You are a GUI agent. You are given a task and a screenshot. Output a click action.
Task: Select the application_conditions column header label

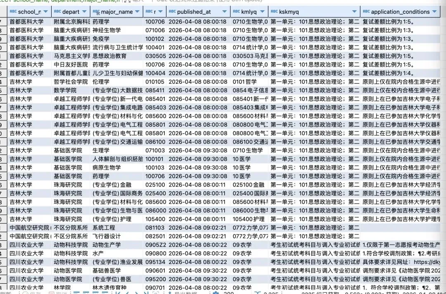(x=400, y=12)
